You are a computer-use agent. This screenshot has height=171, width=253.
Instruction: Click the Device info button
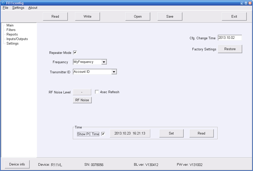[17, 164]
